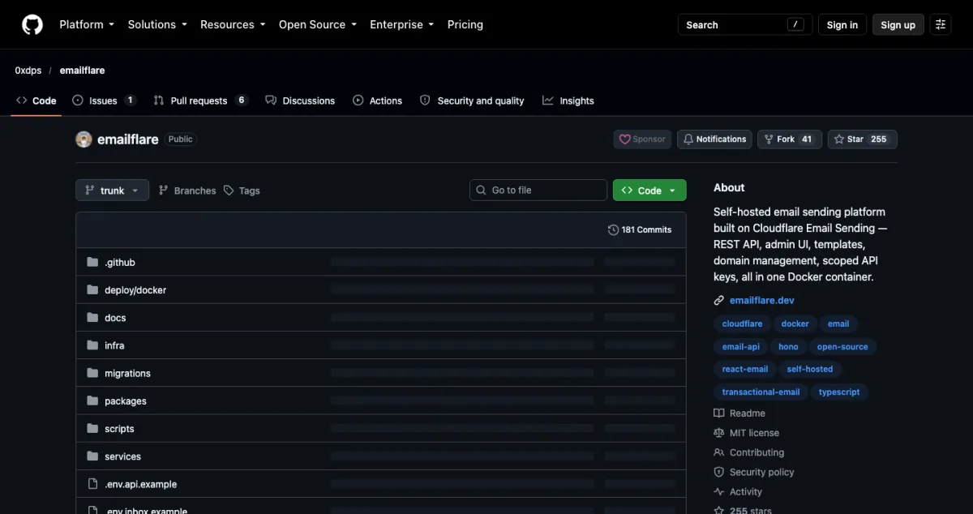View the Tags list

242,191
